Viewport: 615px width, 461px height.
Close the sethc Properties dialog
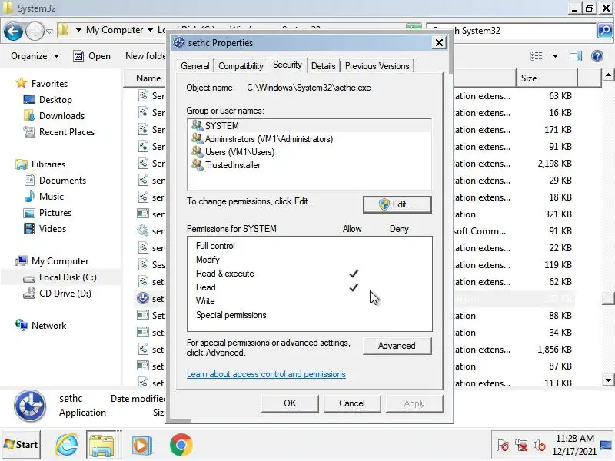[x=439, y=42]
